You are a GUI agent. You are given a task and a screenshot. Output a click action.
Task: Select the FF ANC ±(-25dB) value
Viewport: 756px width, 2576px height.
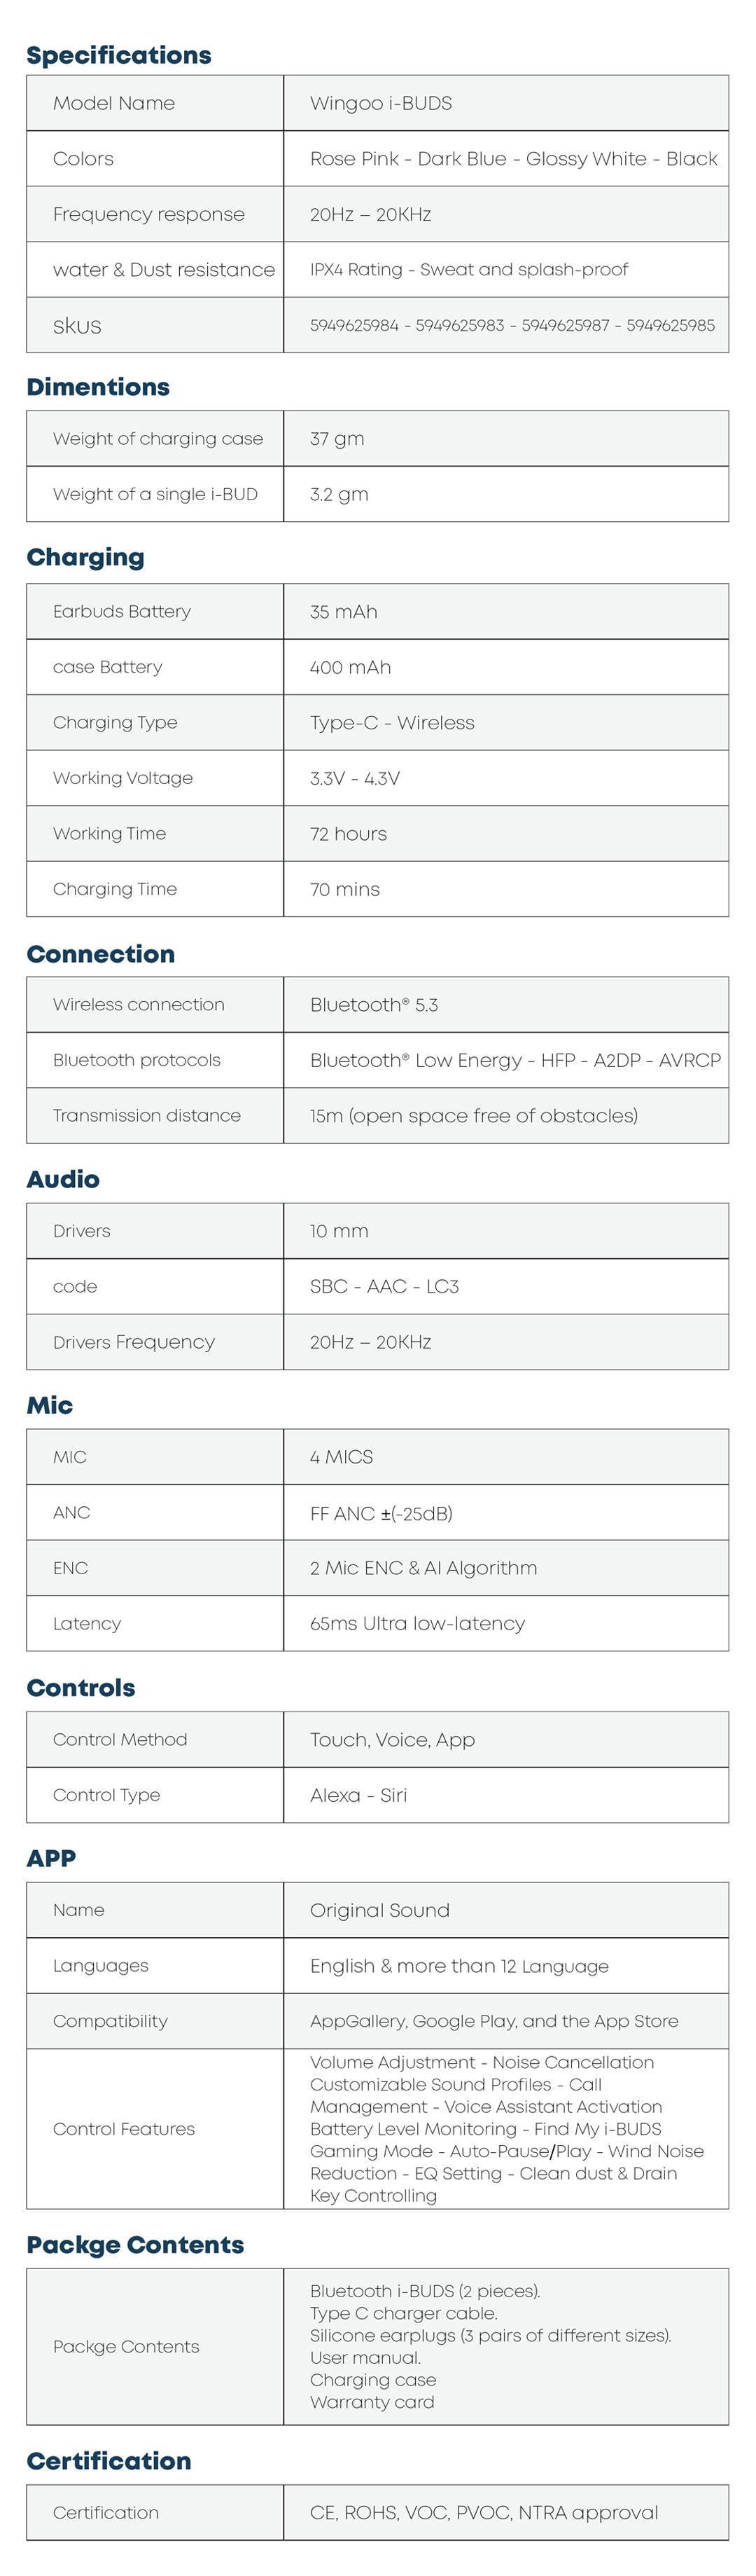coord(381,1513)
